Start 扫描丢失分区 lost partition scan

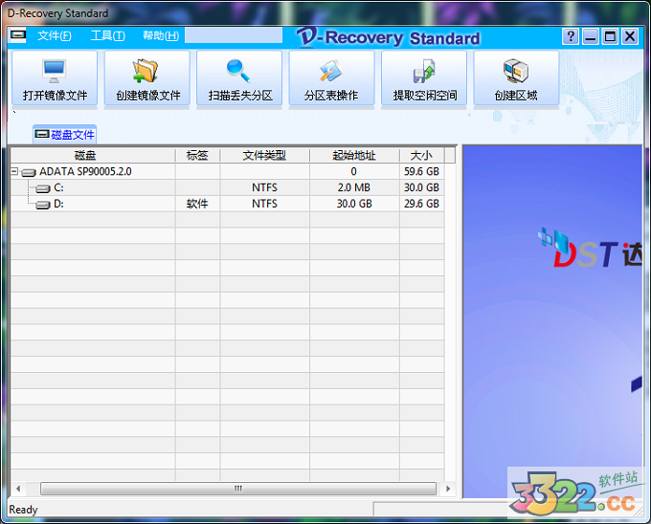[239, 78]
